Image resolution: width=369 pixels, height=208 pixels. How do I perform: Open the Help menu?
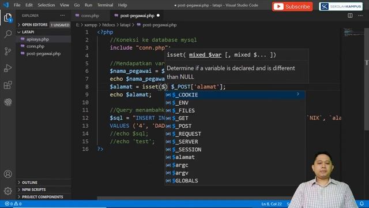tap(122, 5)
